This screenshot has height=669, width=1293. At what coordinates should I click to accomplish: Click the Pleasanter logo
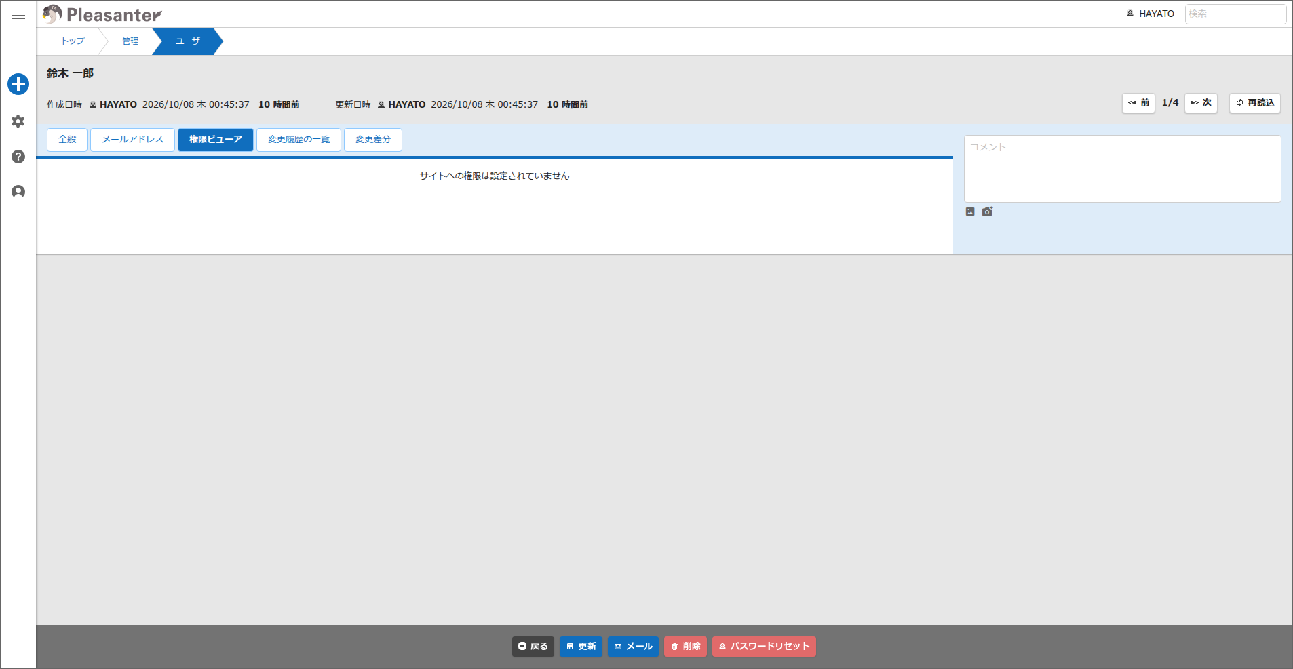[x=102, y=14]
